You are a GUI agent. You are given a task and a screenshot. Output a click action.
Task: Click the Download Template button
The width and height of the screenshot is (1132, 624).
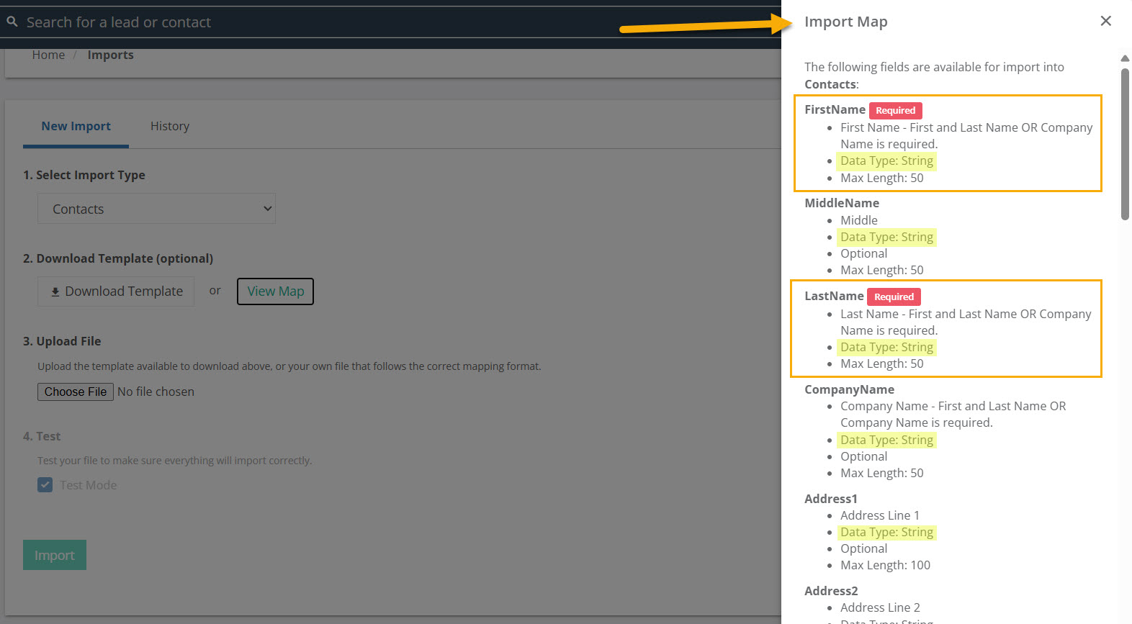pyautogui.click(x=116, y=291)
